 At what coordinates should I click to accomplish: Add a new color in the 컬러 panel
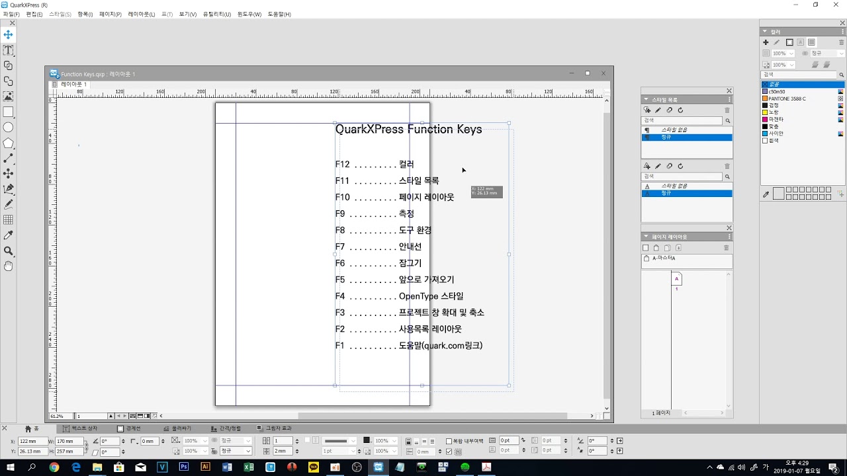tap(766, 42)
